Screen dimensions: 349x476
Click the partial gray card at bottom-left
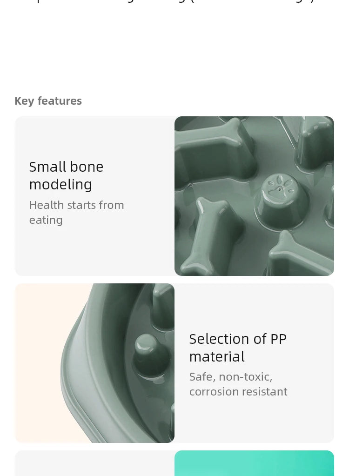(x=94, y=463)
